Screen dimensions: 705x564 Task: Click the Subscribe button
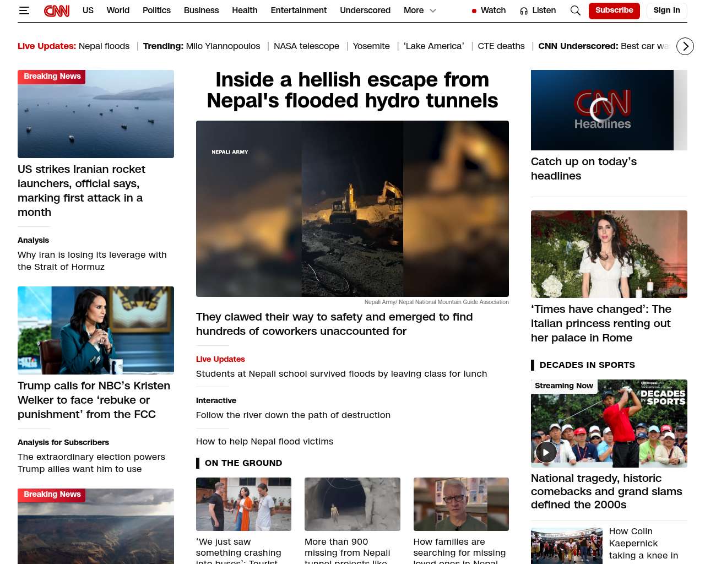tap(614, 10)
